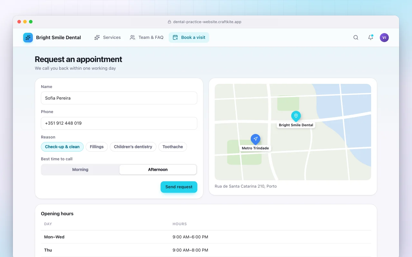Open the search icon in the header
The image size is (412, 257).
(x=356, y=38)
